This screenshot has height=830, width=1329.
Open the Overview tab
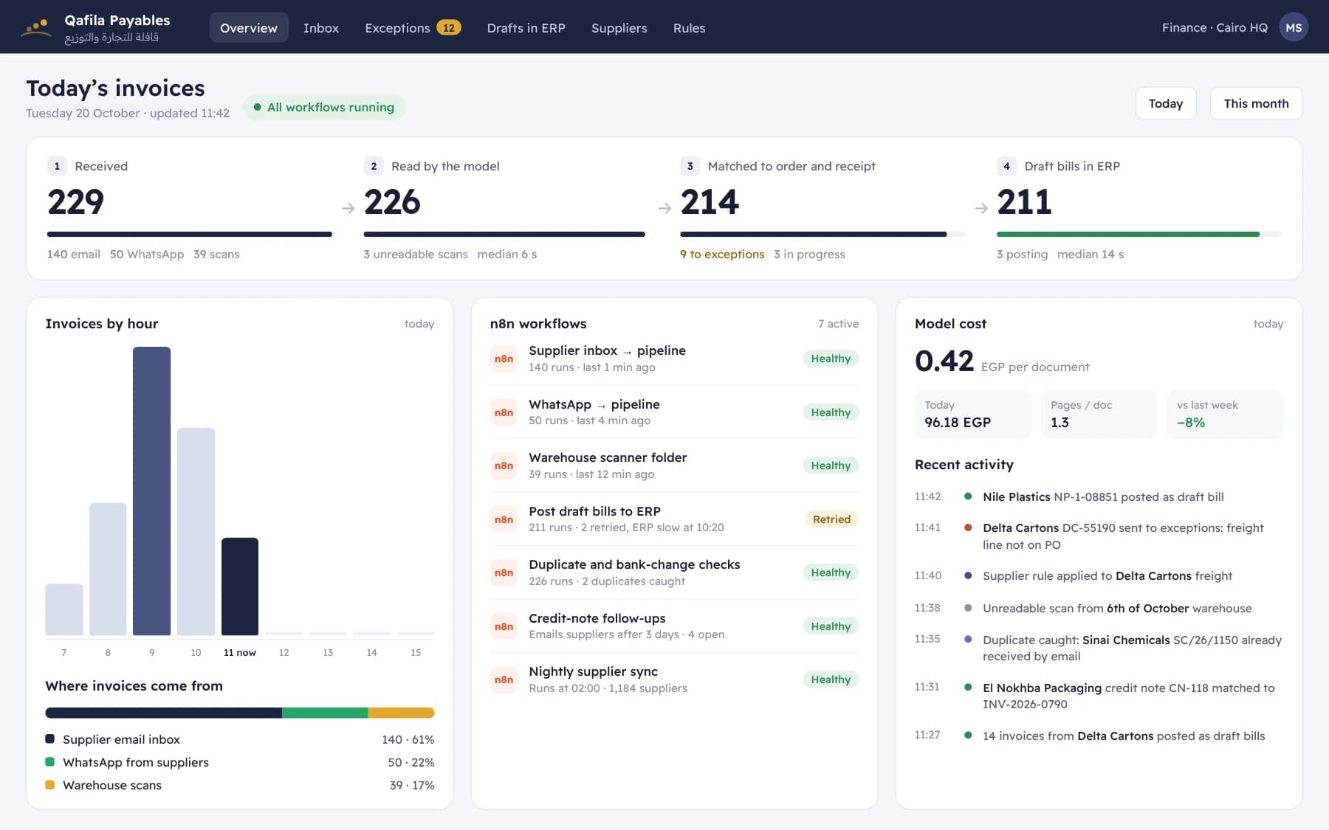click(x=249, y=28)
